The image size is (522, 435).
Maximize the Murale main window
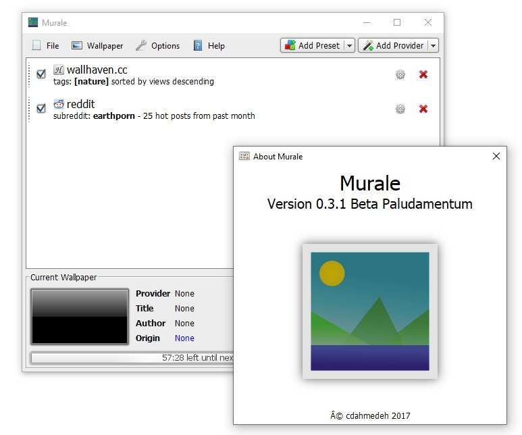pos(397,23)
